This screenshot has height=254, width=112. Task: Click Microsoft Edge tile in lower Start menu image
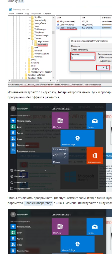(77, 244)
